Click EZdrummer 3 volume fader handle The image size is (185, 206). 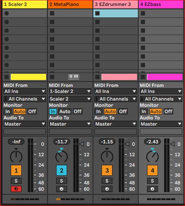pos(127,144)
